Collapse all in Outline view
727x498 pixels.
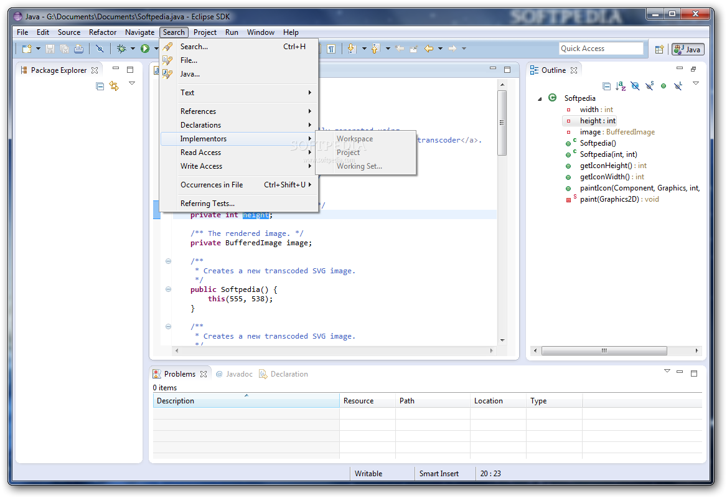(x=606, y=87)
